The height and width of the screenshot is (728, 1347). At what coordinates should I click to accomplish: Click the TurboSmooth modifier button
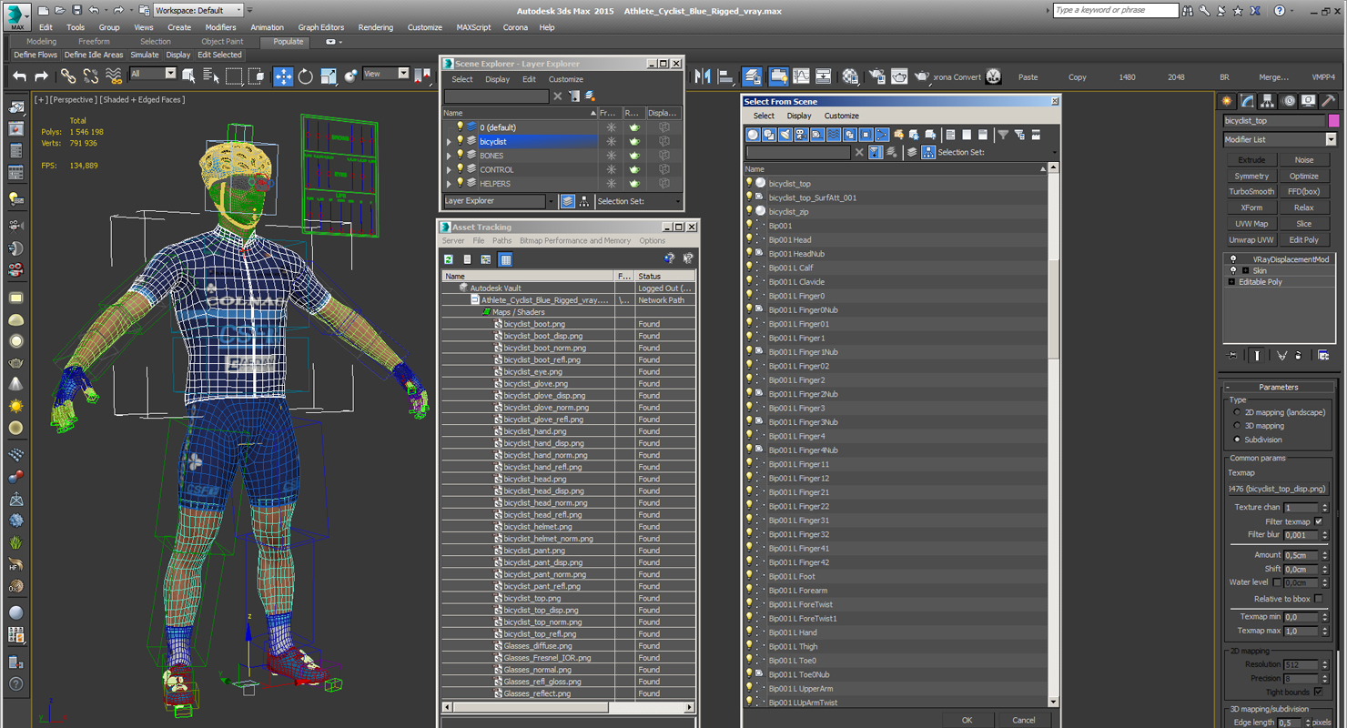1251,191
